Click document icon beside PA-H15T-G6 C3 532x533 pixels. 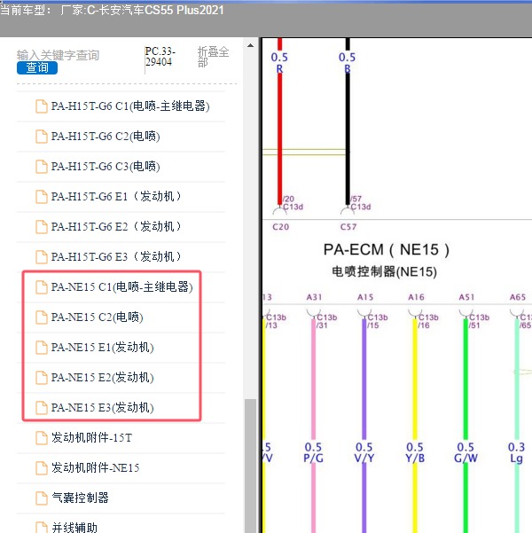(x=42, y=167)
